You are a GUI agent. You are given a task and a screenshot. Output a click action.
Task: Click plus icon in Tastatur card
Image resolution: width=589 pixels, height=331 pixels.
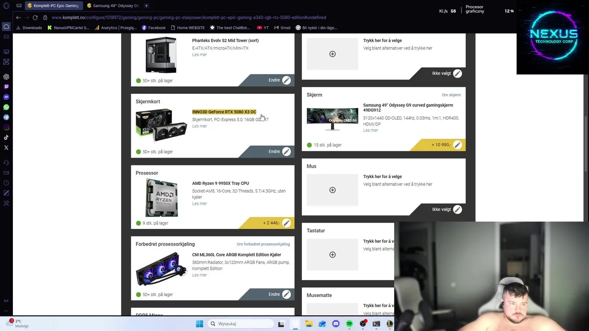(332, 255)
